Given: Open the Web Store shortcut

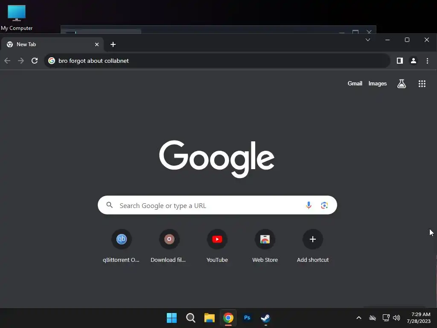Looking at the screenshot, I should pyautogui.click(x=265, y=246).
